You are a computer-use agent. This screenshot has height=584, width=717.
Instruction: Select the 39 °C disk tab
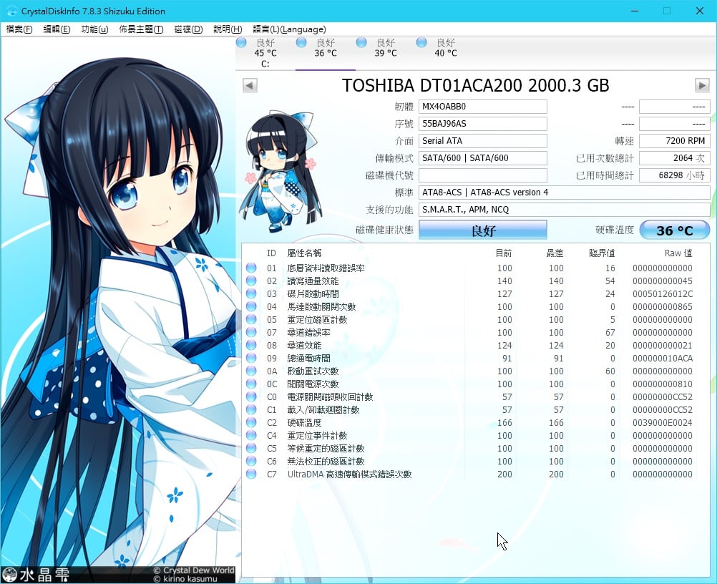click(386, 53)
